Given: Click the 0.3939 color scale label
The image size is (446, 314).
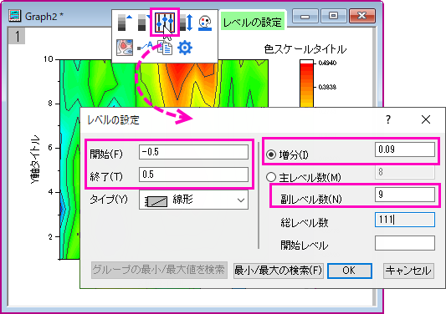Looking at the screenshot, I should click(327, 87).
